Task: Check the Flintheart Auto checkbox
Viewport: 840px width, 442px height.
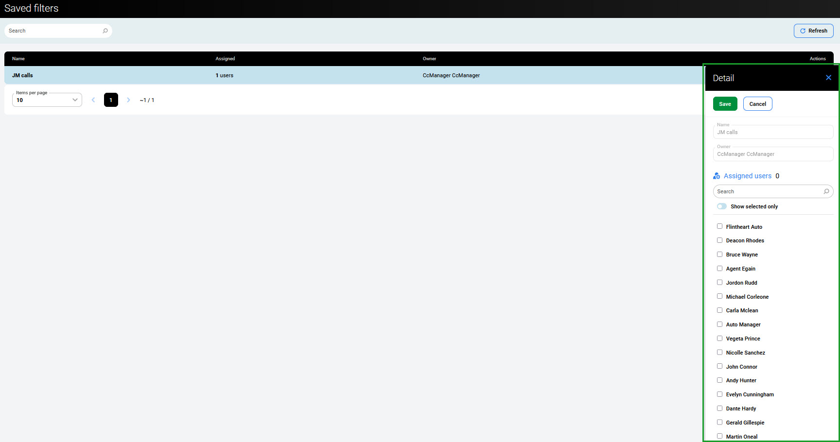Action: (x=719, y=226)
